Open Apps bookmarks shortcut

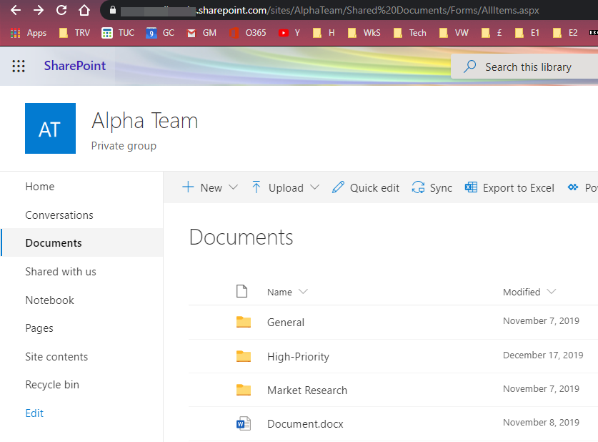pyautogui.click(x=29, y=33)
